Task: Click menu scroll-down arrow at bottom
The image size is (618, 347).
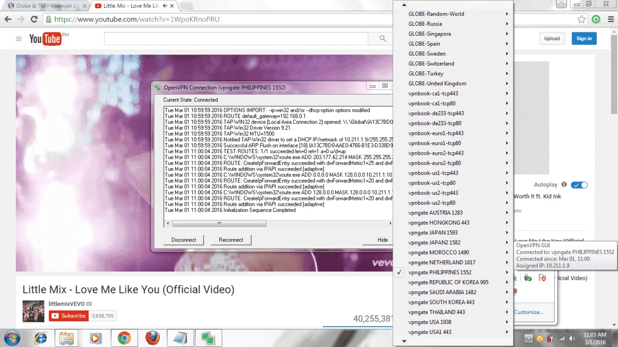Action: click(404, 341)
